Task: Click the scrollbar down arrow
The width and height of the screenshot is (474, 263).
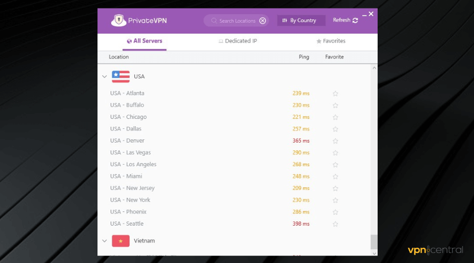Action: pyautogui.click(x=374, y=254)
